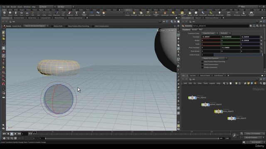Switch to the Composite View tab
266x149 pixels.
point(45,18)
